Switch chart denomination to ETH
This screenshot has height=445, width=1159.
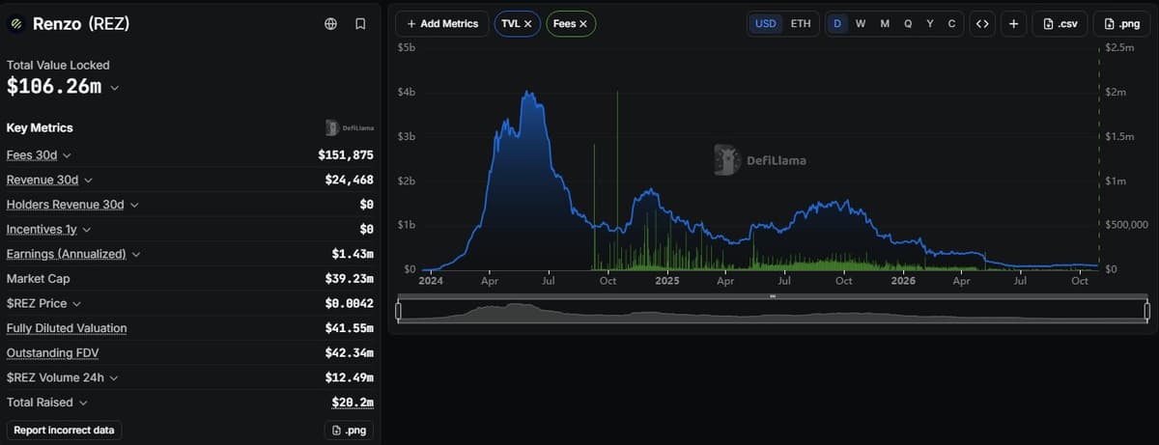[x=801, y=23]
